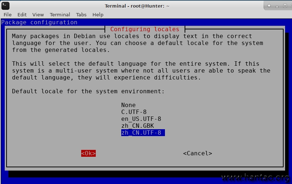Image resolution: width=292 pixels, height=184 pixels.
Task: Pick en_US.UTF-8 from the locale list
Action: point(141,119)
